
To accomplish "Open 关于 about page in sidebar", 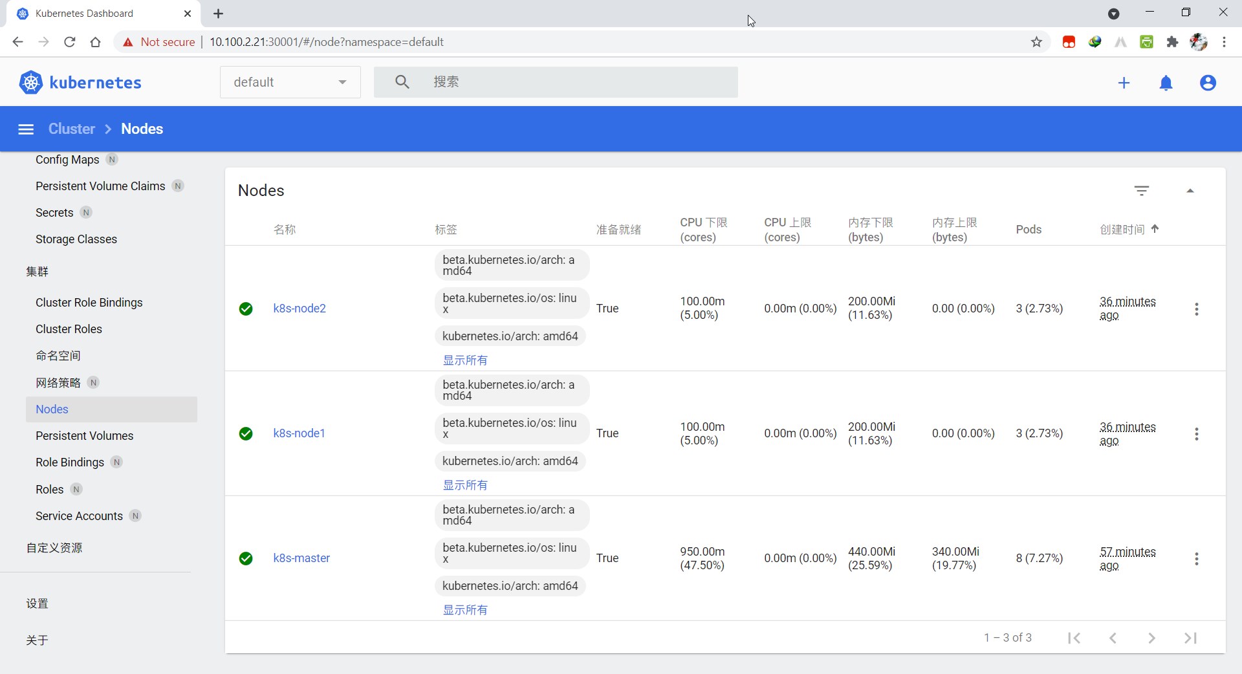I will (38, 640).
